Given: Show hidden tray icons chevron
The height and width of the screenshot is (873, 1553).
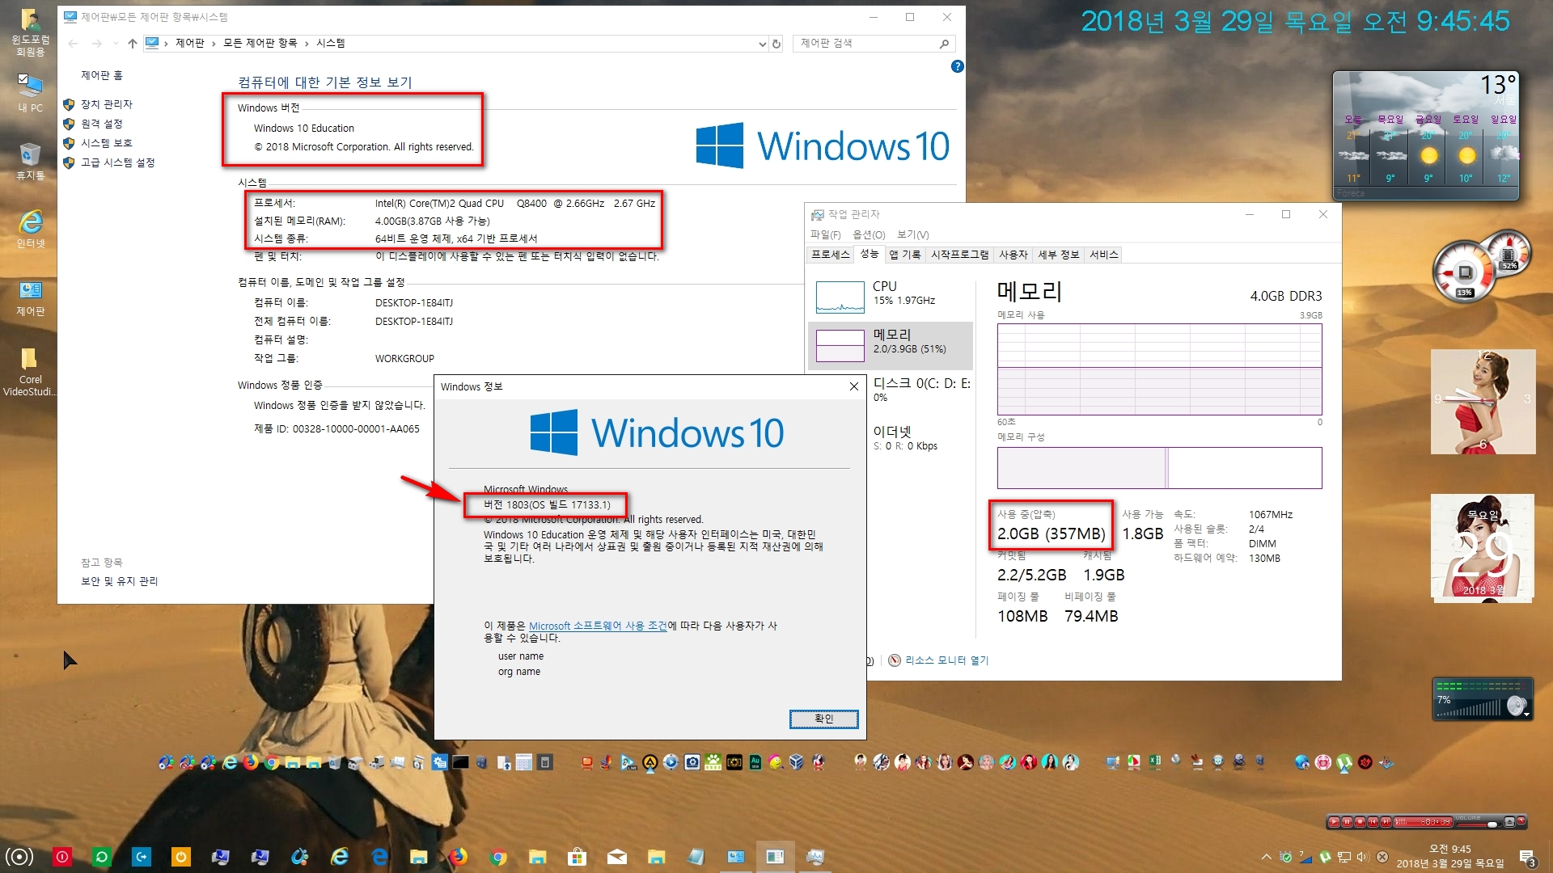Looking at the screenshot, I should point(1266,857).
